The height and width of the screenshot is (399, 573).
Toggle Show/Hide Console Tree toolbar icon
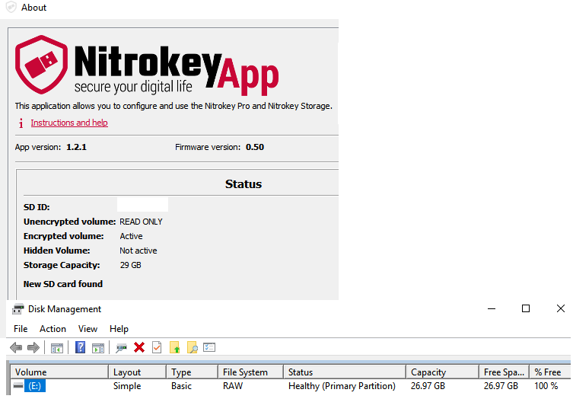click(56, 348)
